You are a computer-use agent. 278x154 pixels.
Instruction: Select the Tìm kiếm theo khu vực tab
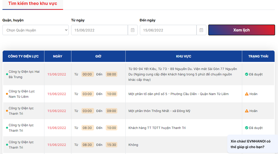tap(33, 4)
